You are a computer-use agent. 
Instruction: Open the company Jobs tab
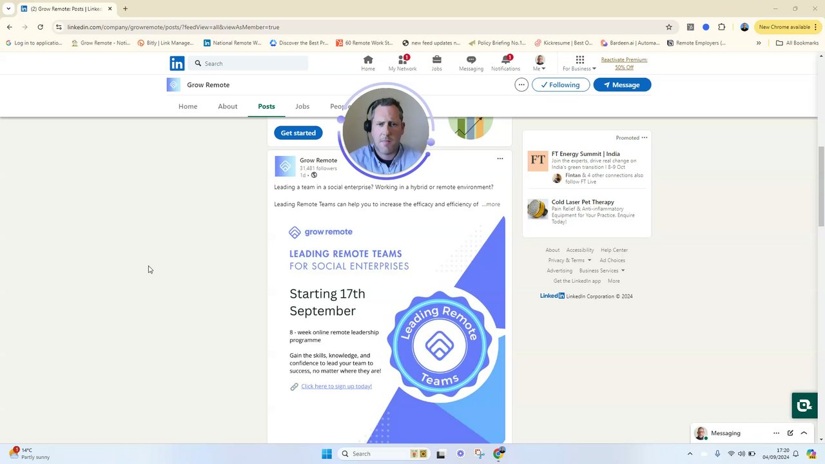coord(302,106)
